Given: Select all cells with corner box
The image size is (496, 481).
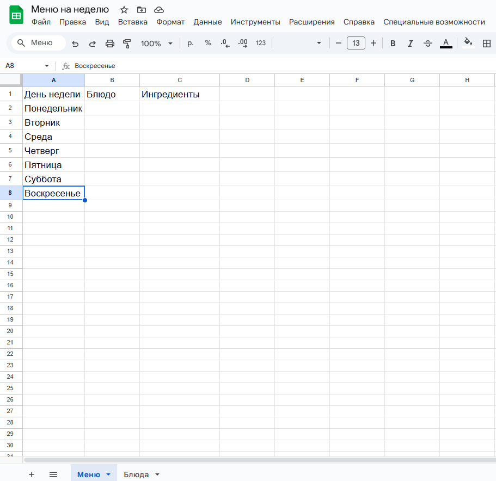Looking at the screenshot, I should [11, 81].
